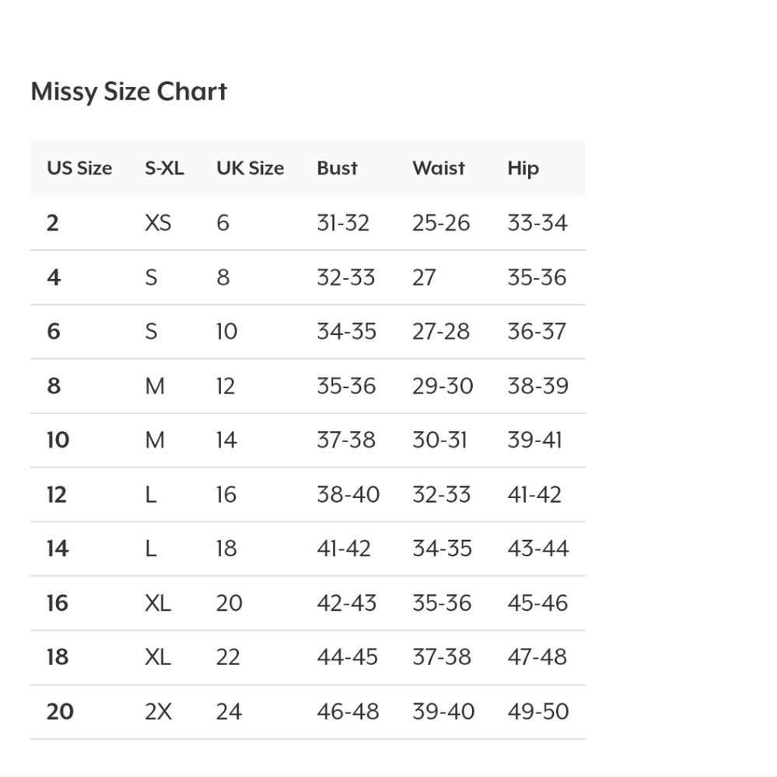Select the Hip column header

523,169
